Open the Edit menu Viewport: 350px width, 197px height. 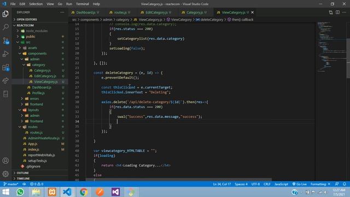pyautogui.click(x=22, y=4)
